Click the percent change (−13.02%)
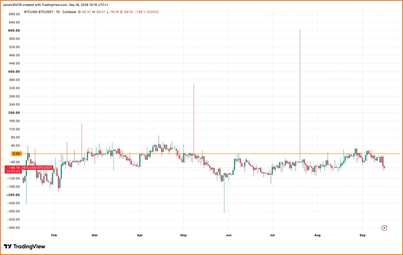Screen dimensions: 403x255 pos(151,12)
